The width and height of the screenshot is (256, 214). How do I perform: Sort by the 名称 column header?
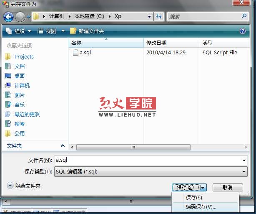(106, 43)
